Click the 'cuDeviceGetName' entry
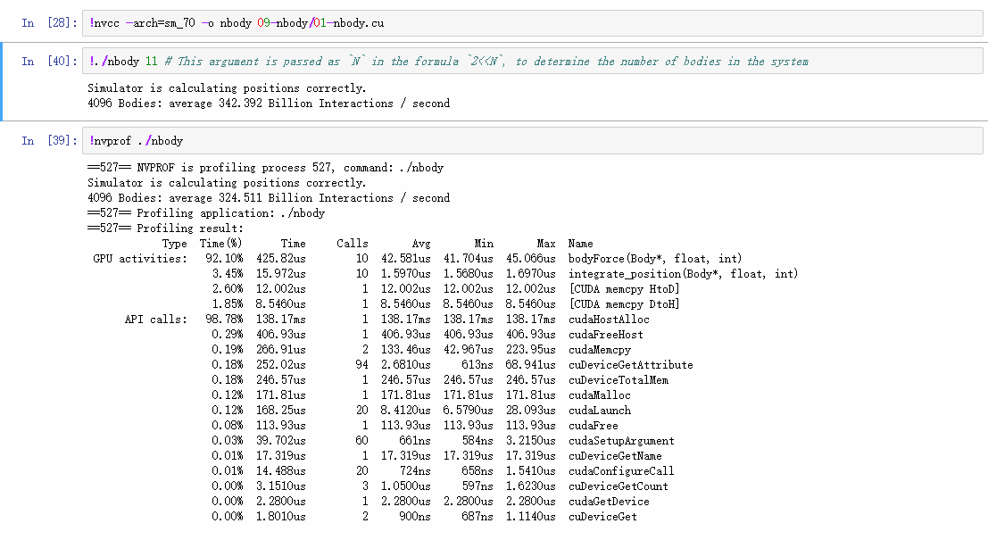The image size is (988, 540). [615, 455]
